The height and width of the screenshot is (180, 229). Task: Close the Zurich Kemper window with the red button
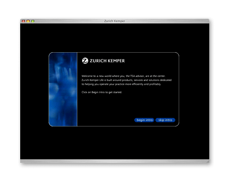click(x=23, y=21)
